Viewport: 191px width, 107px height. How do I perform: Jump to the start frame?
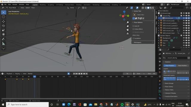click(x=74, y=74)
